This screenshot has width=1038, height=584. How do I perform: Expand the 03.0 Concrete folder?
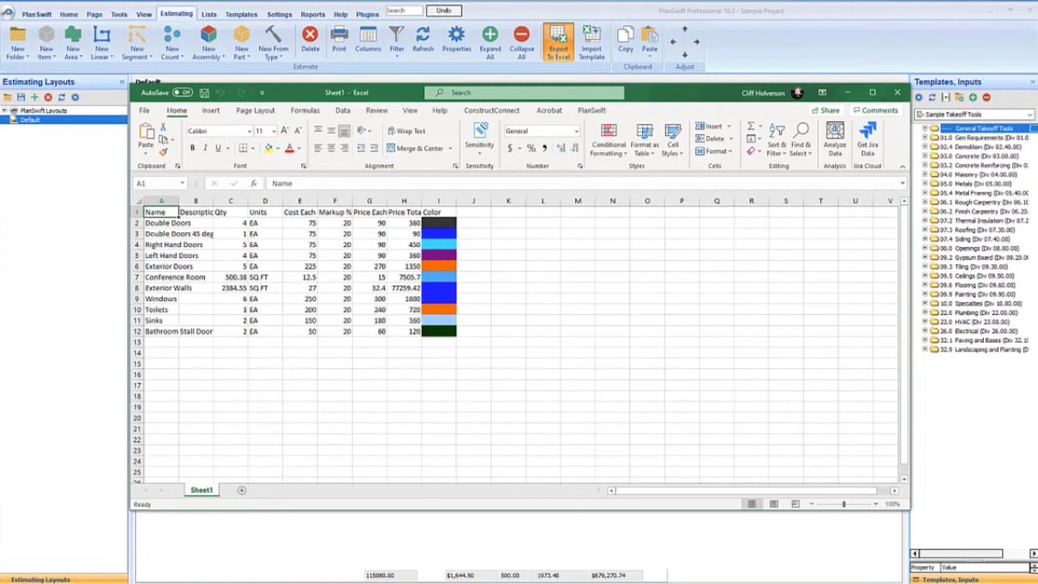(x=925, y=157)
